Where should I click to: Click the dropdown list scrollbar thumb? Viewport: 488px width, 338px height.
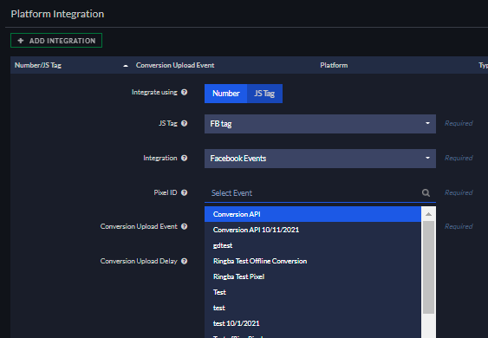click(428, 267)
